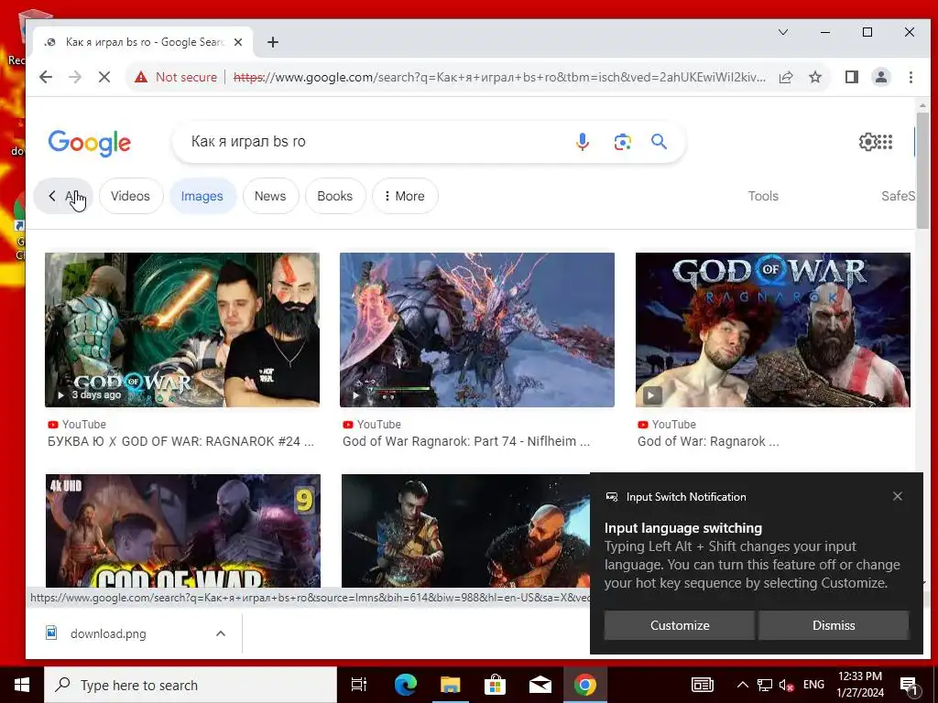The image size is (938, 703).
Task: Open the БУКВА Ю God of War thumbnail
Action: 182,330
